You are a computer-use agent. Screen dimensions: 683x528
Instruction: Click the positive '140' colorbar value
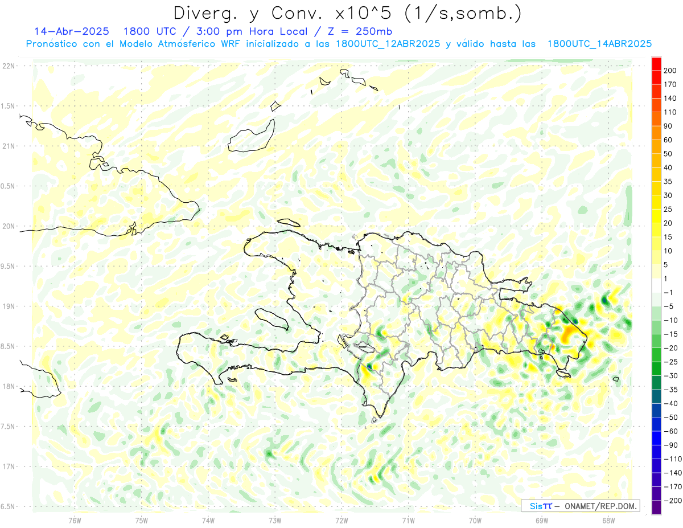point(670,99)
